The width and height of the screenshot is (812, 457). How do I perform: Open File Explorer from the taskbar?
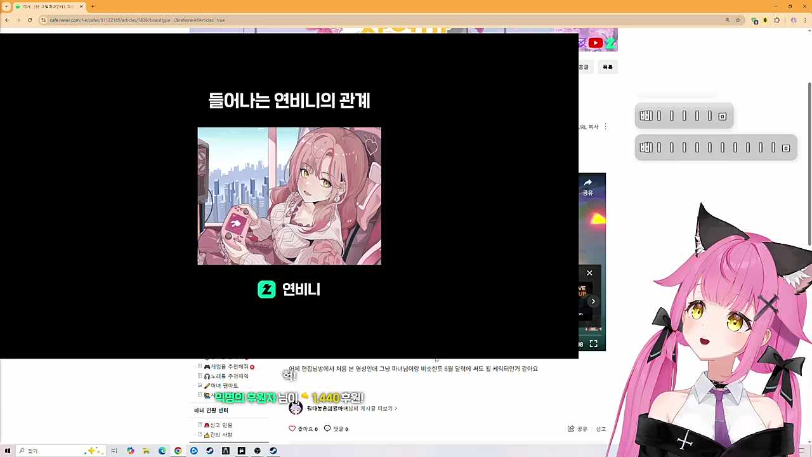(x=146, y=451)
